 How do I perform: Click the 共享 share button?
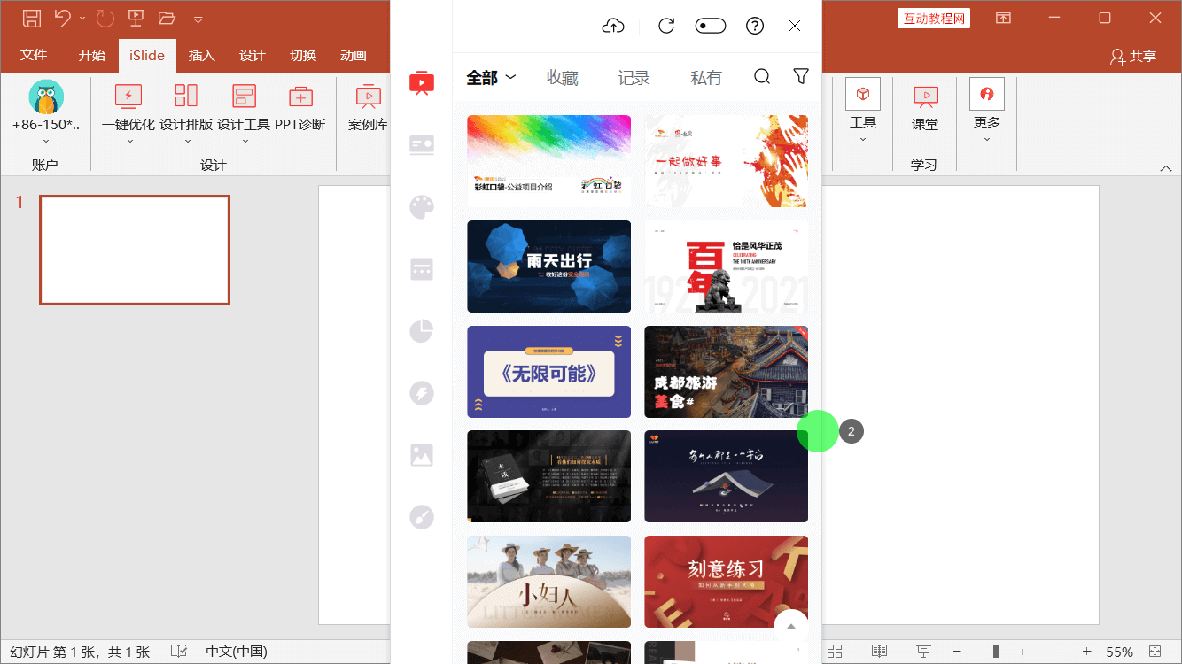(1133, 56)
